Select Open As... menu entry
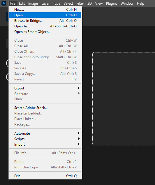 (x=45, y=26)
